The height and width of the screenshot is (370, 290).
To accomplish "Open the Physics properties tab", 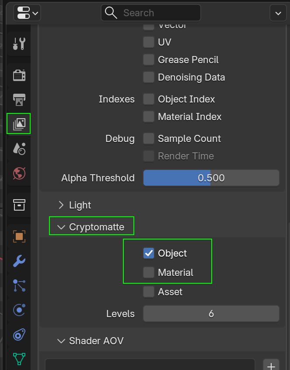I will click(x=19, y=310).
